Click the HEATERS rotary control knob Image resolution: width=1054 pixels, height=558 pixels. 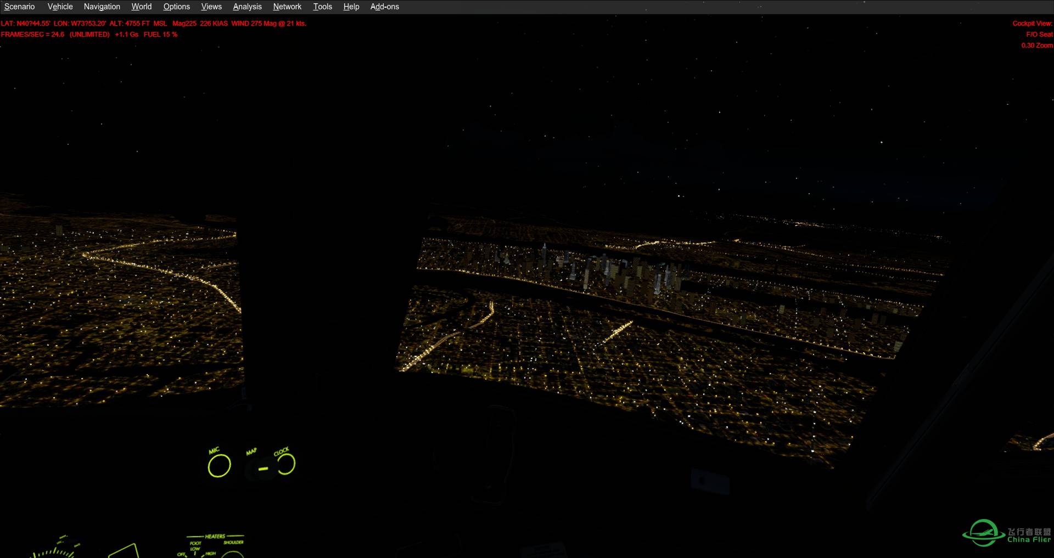click(x=233, y=555)
